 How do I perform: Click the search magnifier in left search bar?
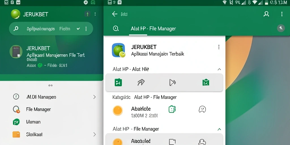coord(16,29)
